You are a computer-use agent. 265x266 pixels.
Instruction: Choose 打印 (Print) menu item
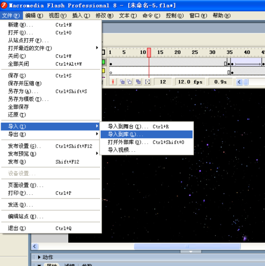(51, 193)
